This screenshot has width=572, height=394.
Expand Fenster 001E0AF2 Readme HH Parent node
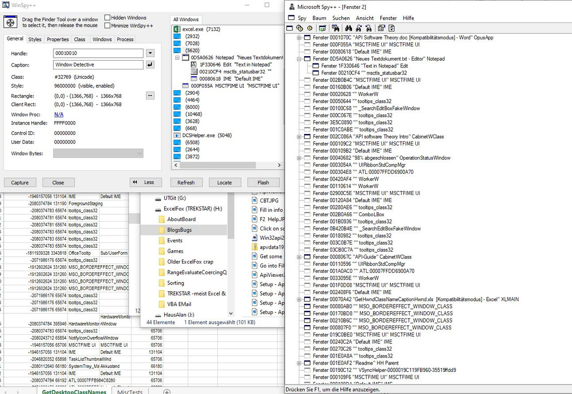tap(299, 363)
